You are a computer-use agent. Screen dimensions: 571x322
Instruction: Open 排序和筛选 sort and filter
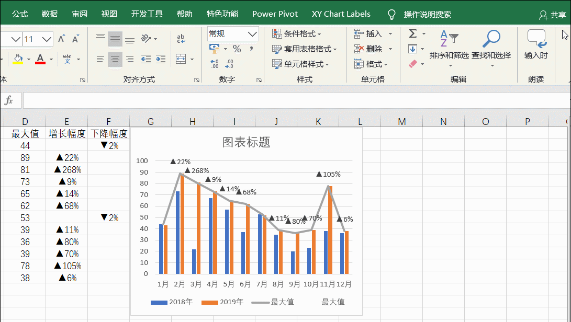click(x=449, y=49)
